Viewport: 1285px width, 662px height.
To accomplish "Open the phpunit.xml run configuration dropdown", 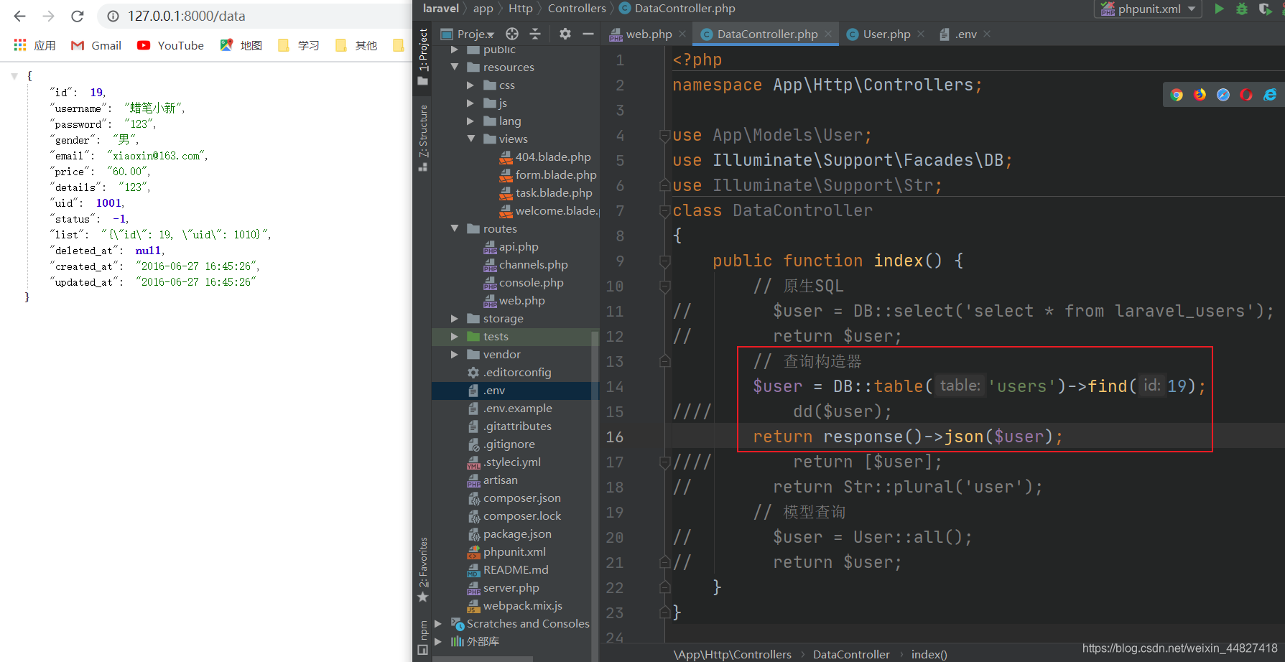I will (x=1148, y=9).
